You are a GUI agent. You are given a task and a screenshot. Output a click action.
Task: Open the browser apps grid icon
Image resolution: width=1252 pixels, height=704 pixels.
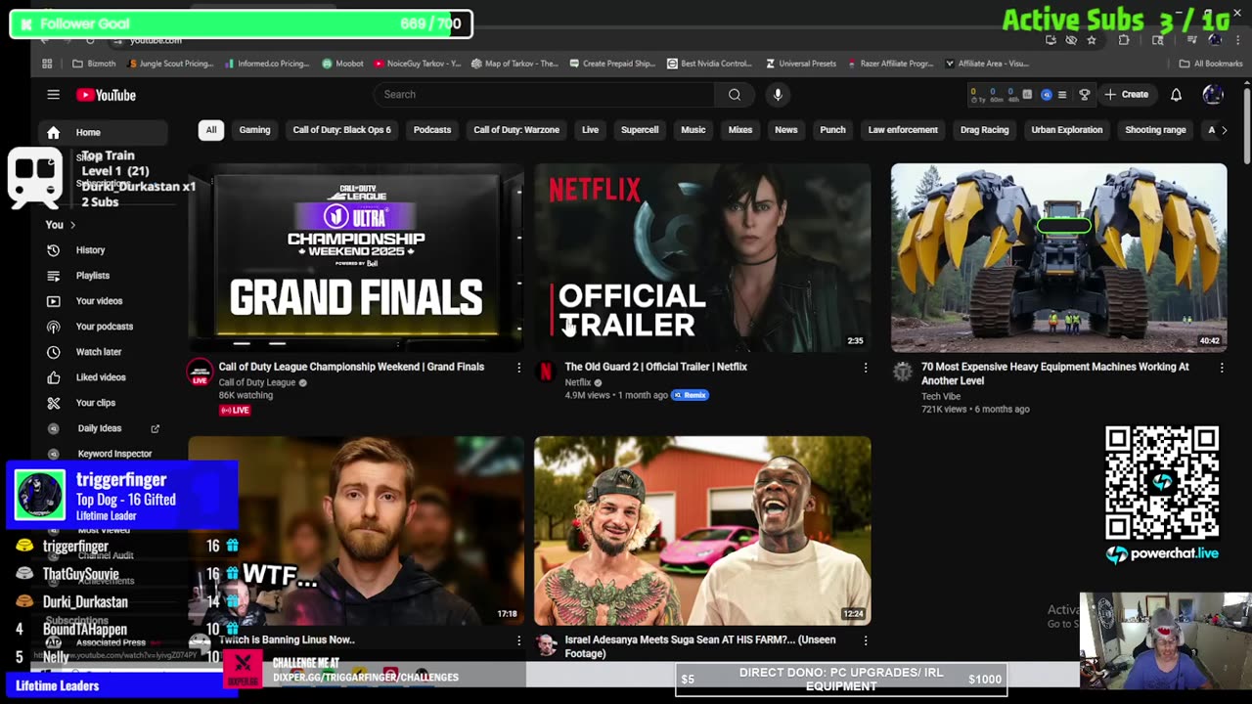(x=47, y=64)
